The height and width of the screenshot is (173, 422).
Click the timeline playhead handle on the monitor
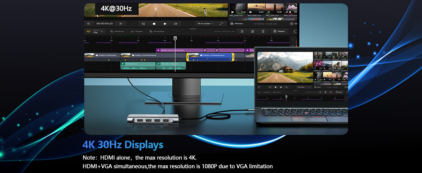point(175,38)
